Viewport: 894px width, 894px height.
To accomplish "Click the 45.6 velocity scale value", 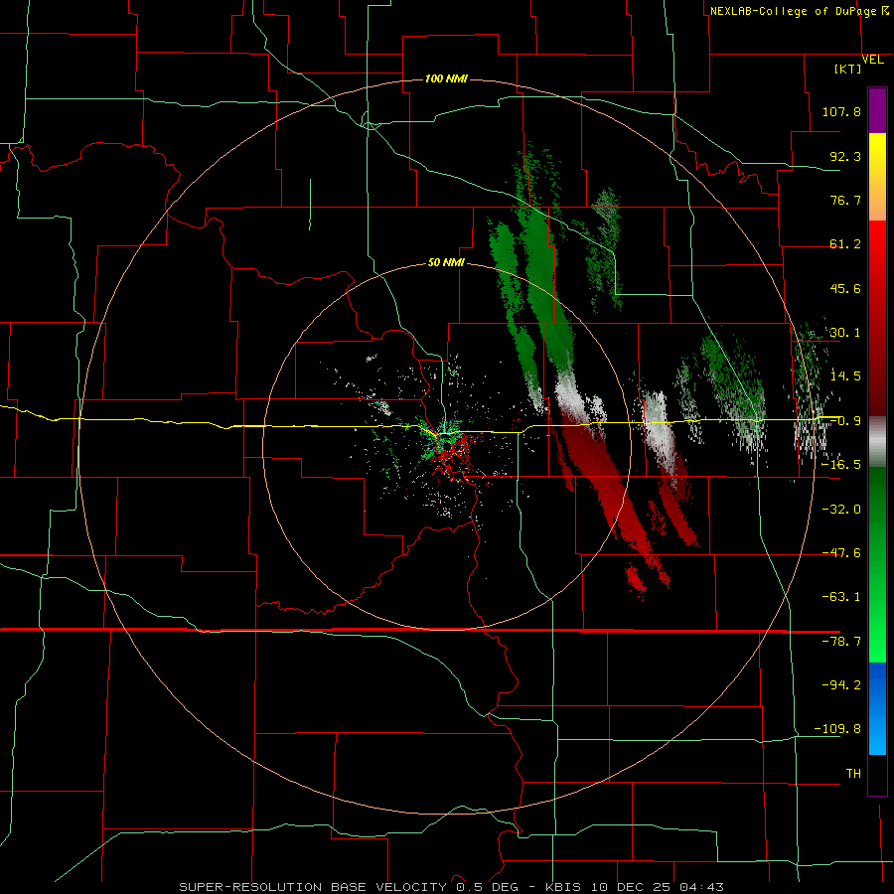I will pos(845,288).
